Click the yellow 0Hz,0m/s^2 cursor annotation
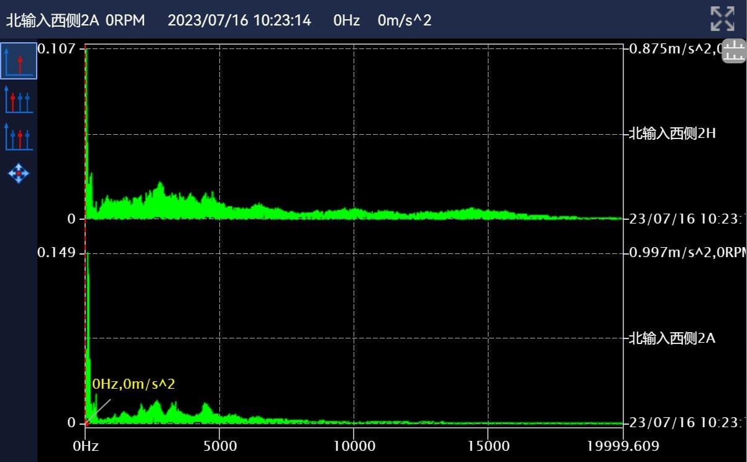The height and width of the screenshot is (462, 747). [x=134, y=384]
